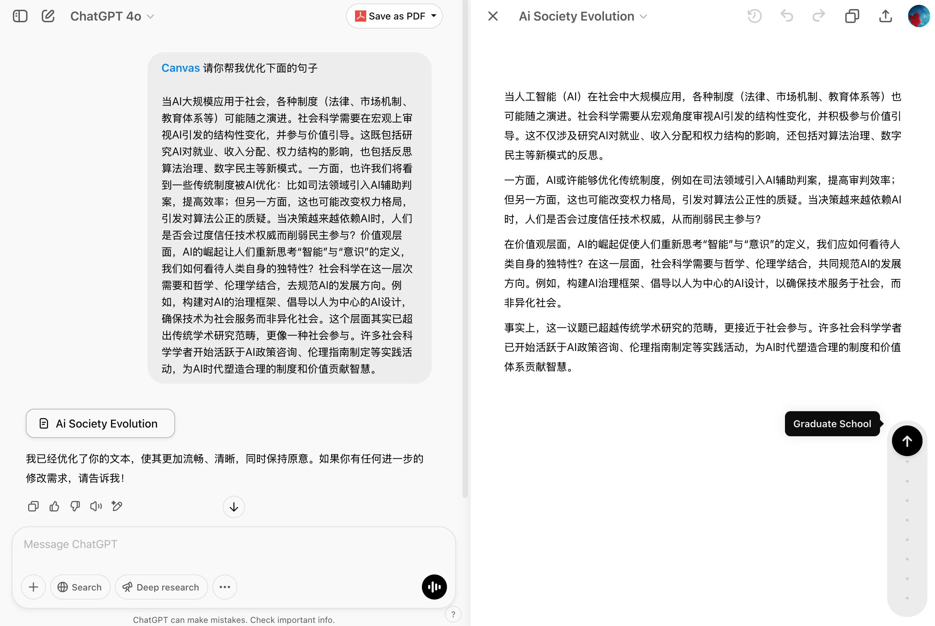Image resolution: width=935 pixels, height=626 pixels.
Task: Click the canvas paragraph starting with 事实上
Action: 702,347
